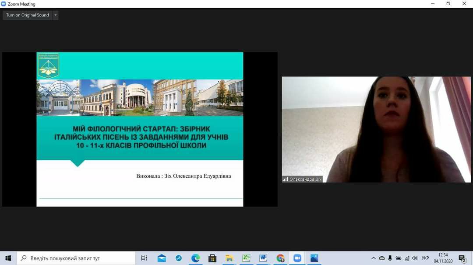The image size is (473, 265).
Task: Open the notification action center
Action: [462, 258]
